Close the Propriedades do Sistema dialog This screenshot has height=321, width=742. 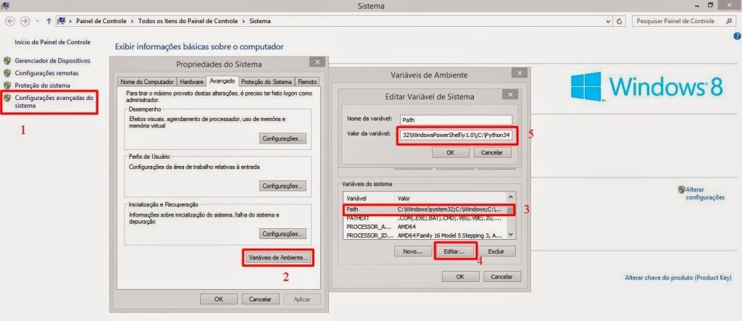coord(317,62)
